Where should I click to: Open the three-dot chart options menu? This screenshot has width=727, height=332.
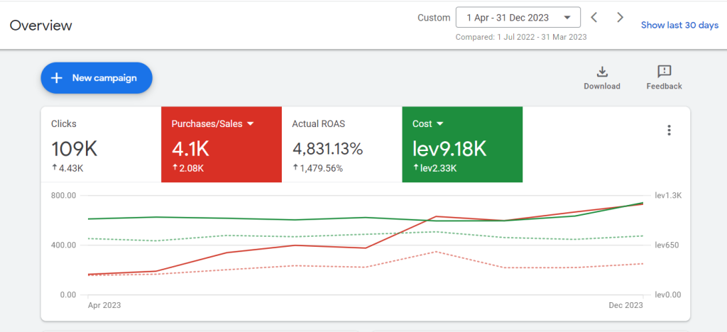click(669, 130)
